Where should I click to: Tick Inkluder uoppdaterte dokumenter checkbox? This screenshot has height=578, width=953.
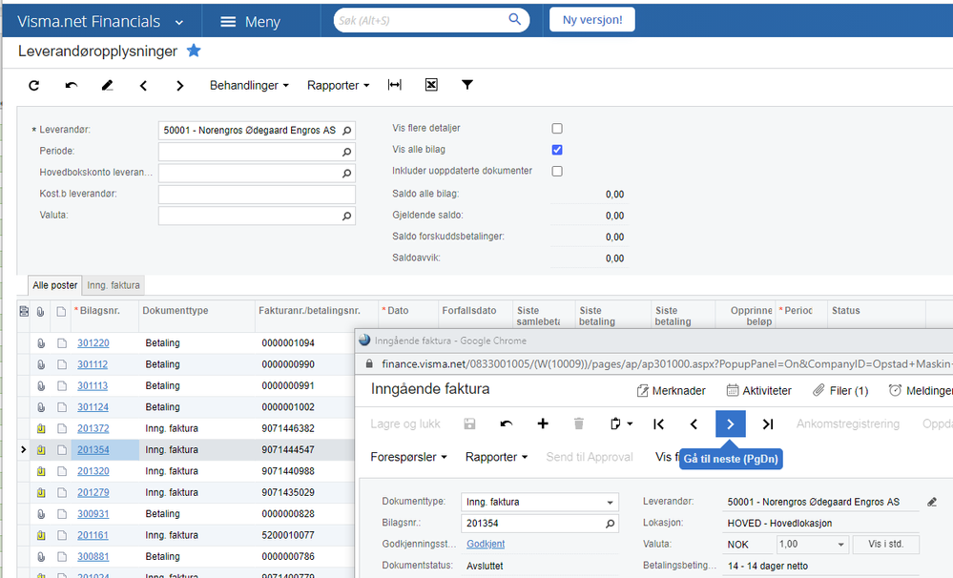[x=557, y=171]
